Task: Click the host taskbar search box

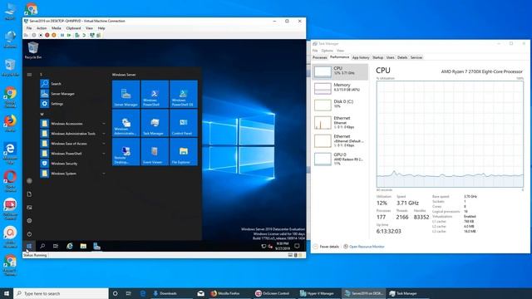Action: (61, 293)
